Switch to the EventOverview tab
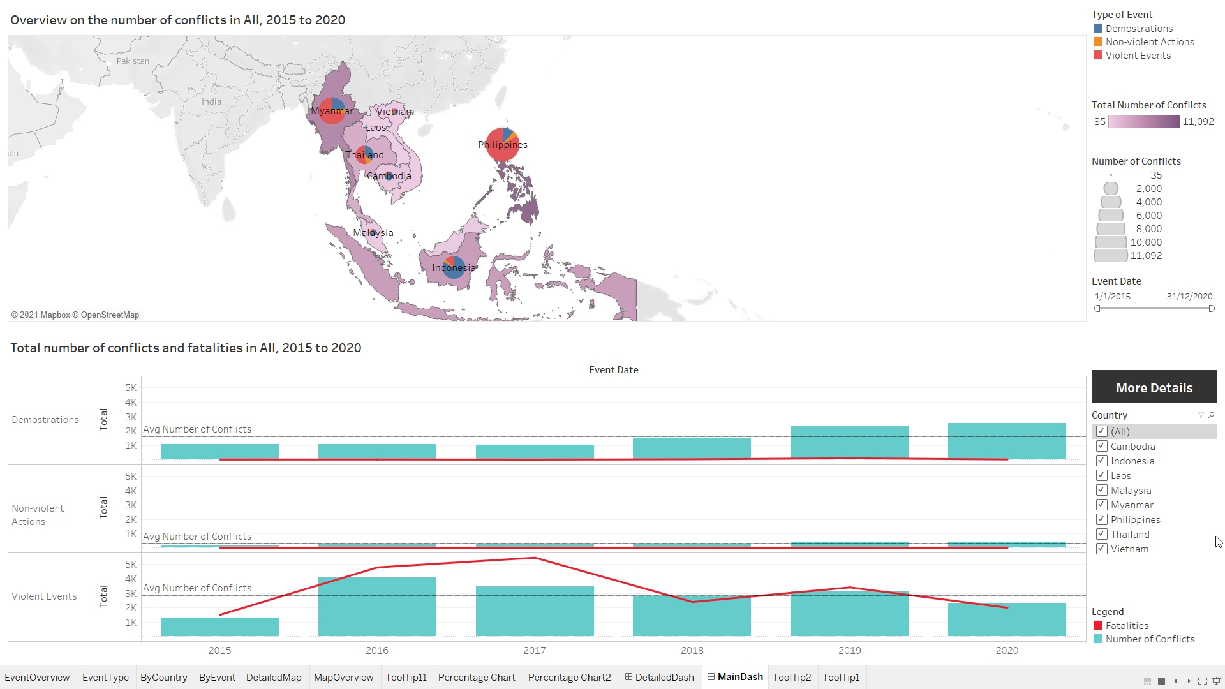The image size is (1225, 689). (x=37, y=678)
